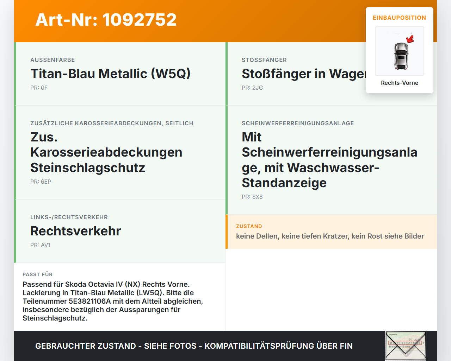
Task: Click the AUSSENFARBE label
Action: (x=52, y=60)
